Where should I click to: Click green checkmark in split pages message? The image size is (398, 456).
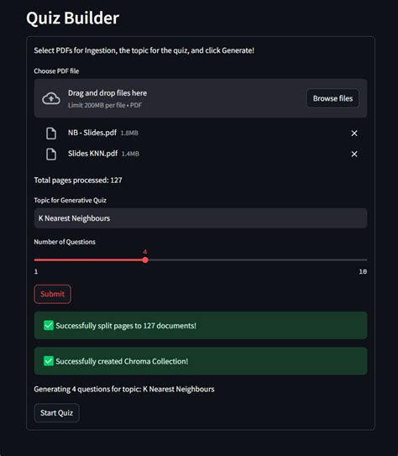click(x=49, y=326)
